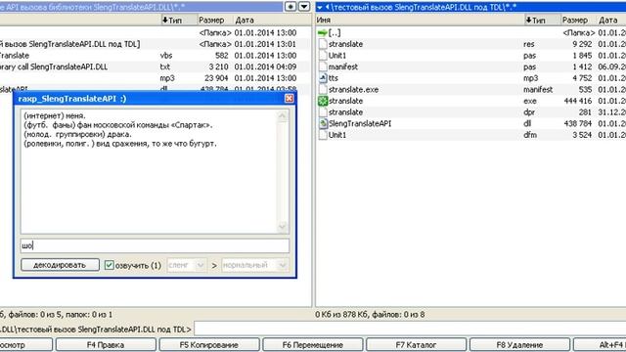Click the green stranslate exe application icon
The height and width of the screenshot is (352, 626).
323,101
